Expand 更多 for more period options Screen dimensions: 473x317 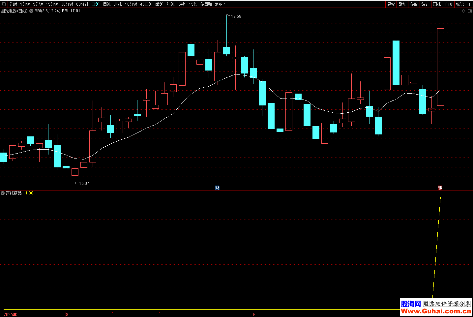coord(220,4)
